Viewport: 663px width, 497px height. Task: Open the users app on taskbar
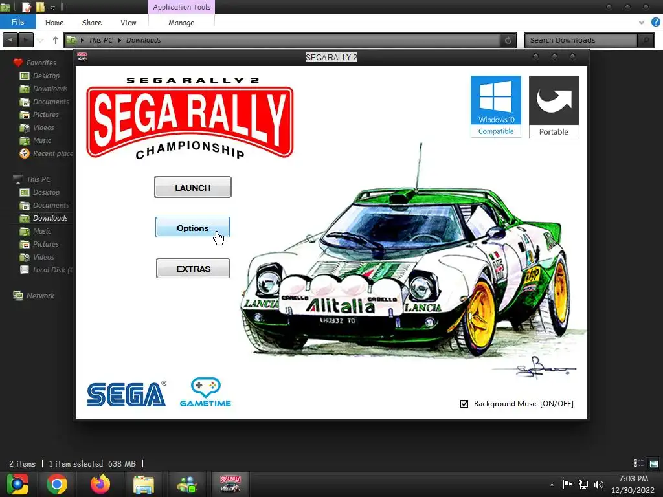(187, 484)
